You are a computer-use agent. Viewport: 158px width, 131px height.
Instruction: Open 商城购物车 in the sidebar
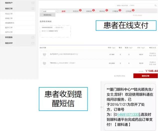pyautogui.click(x=10, y=23)
